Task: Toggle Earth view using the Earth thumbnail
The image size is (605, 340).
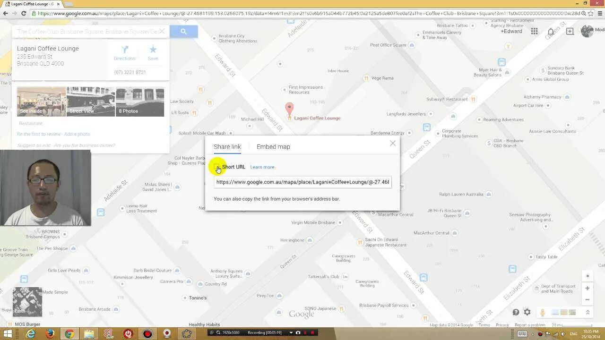Action: click(27, 302)
